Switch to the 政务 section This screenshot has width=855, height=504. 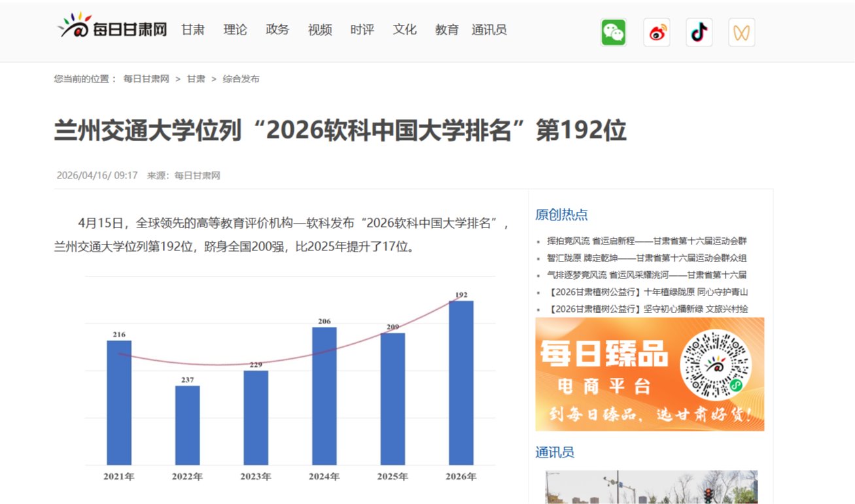pyautogui.click(x=277, y=29)
